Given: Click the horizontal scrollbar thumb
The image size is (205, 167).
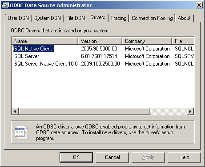Looking at the screenshot, I should tap(84, 111).
